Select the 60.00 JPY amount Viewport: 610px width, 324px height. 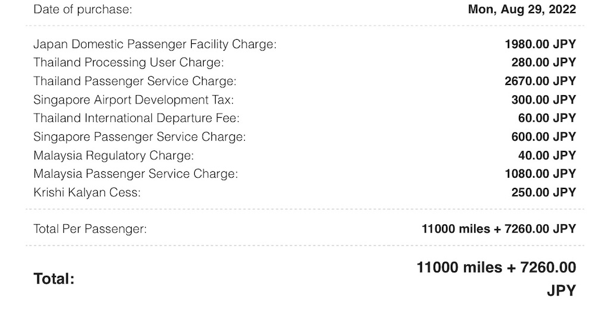[547, 118]
